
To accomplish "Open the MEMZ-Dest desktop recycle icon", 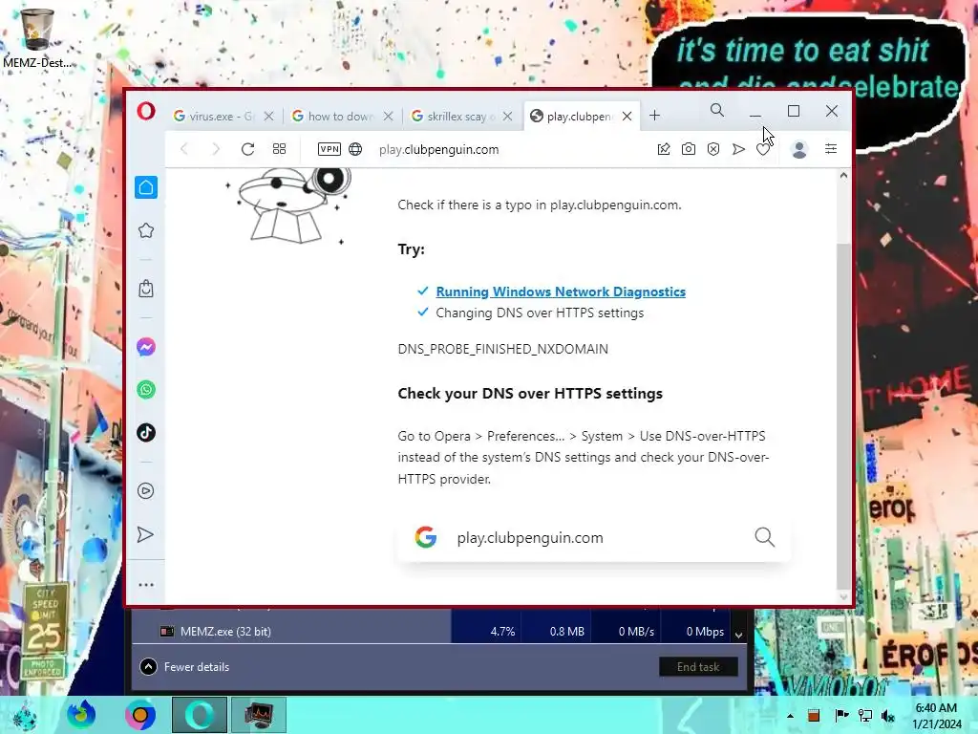I will pos(37,38).
